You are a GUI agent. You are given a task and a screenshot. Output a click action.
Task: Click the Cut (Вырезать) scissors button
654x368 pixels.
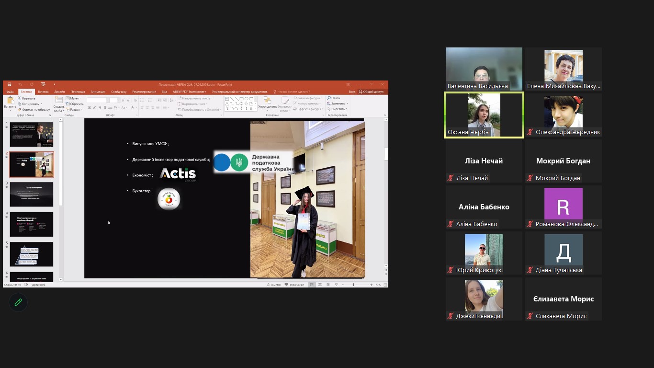coord(26,98)
